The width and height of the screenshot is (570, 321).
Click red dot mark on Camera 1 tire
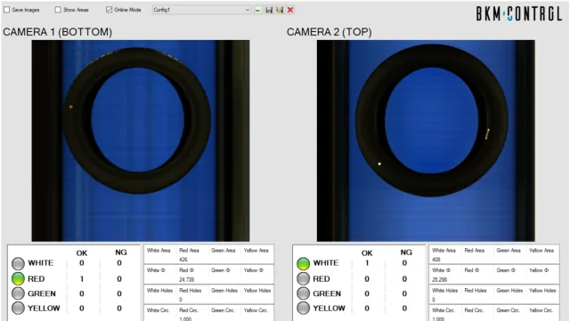(71, 107)
